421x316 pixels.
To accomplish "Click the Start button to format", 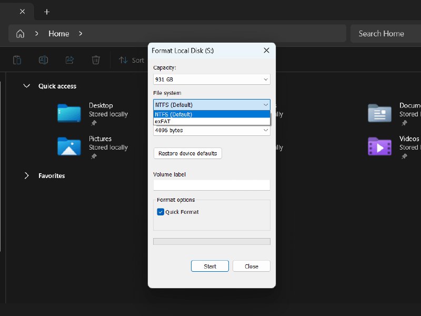I will click(210, 266).
